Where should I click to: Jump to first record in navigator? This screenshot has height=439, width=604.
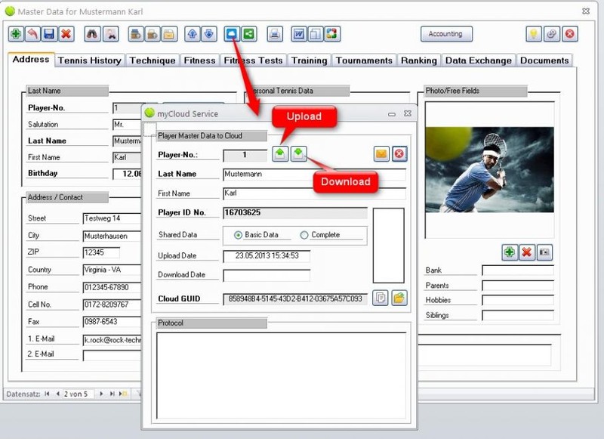tap(48, 394)
